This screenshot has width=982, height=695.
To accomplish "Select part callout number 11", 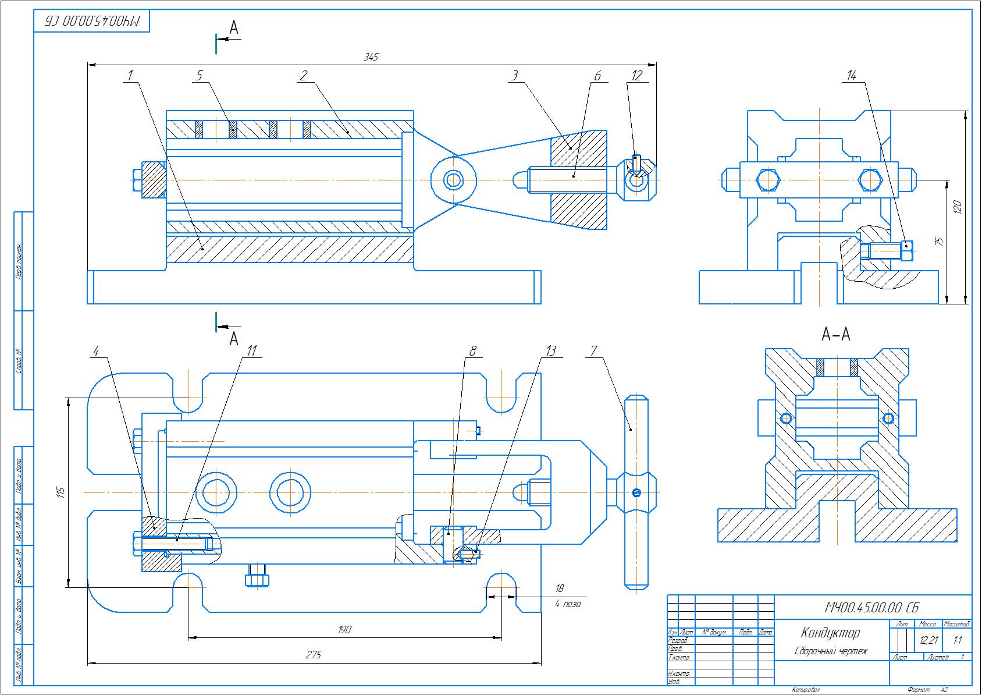I will (x=251, y=350).
